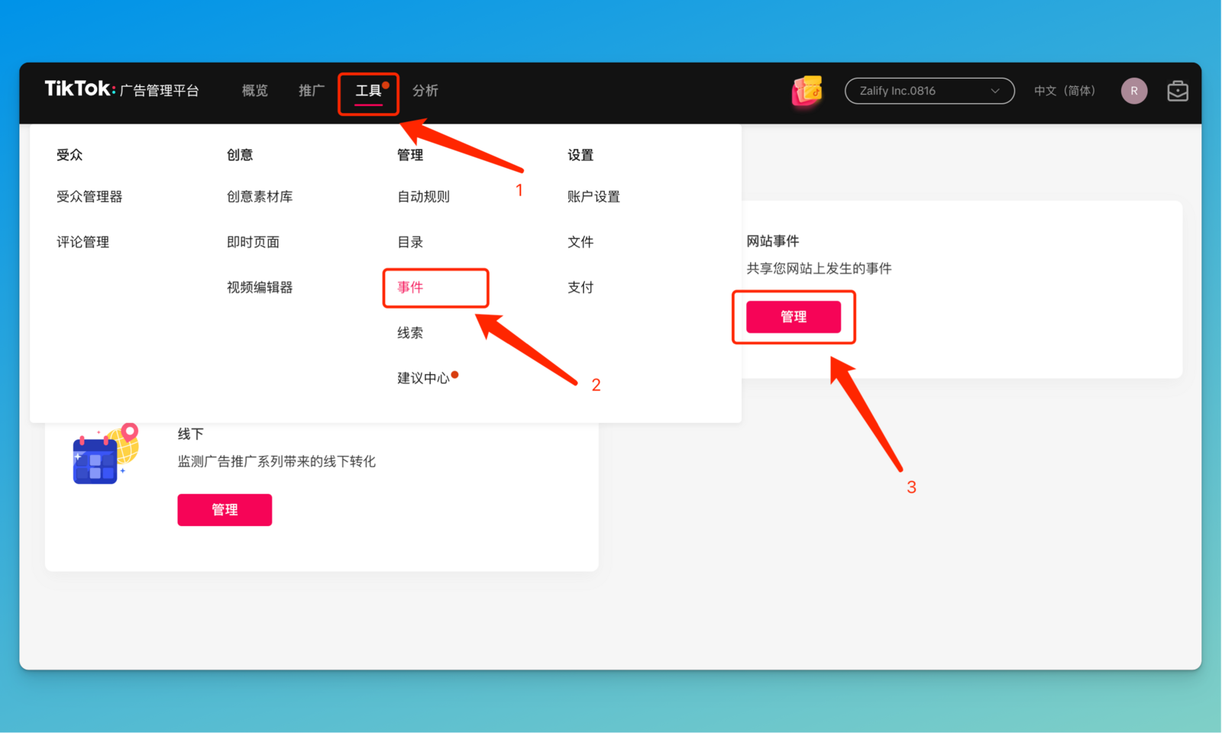Click 管理 button under 线下 section
The width and height of the screenshot is (1222, 733).
click(225, 510)
